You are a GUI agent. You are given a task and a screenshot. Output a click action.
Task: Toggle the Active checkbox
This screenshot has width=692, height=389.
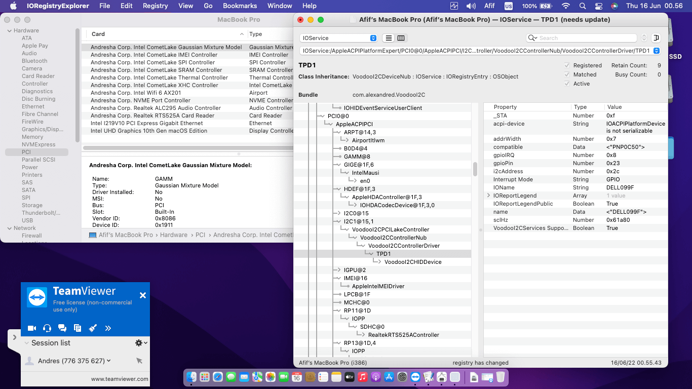point(567,84)
